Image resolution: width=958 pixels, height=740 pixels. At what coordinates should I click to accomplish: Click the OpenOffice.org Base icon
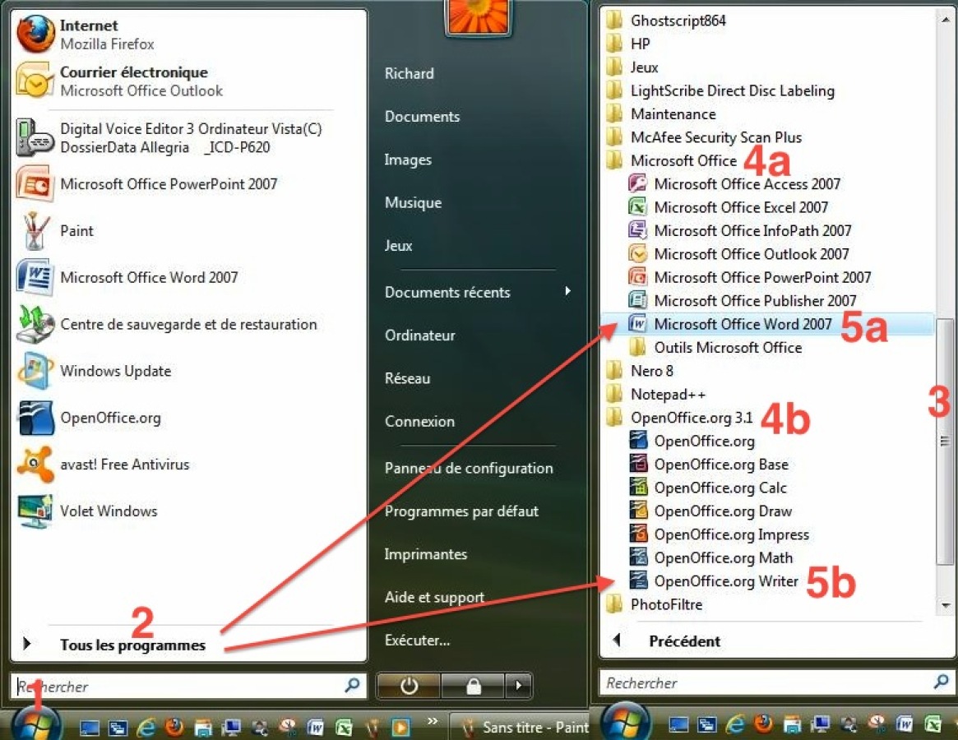638,464
